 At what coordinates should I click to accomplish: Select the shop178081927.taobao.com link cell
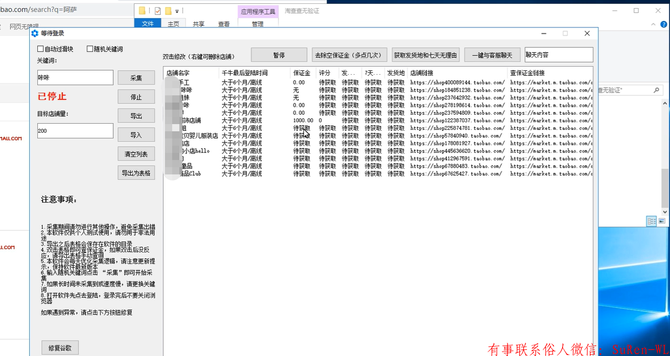tap(457, 143)
